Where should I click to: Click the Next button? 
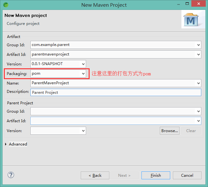(x=124, y=176)
